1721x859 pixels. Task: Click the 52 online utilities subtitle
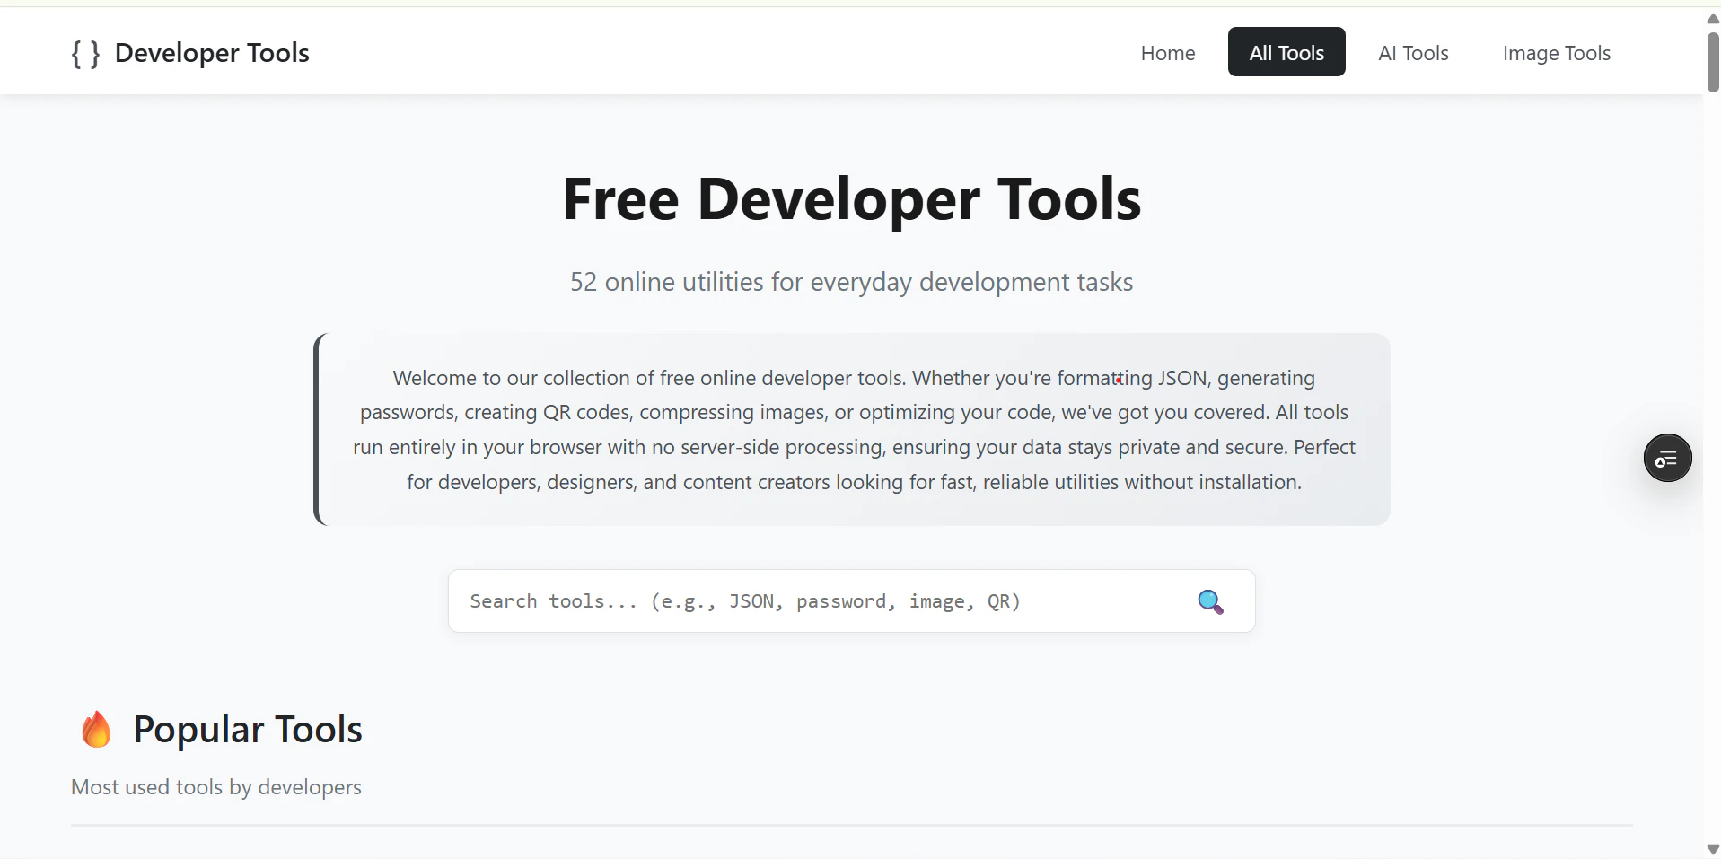[x=851, y=281]
